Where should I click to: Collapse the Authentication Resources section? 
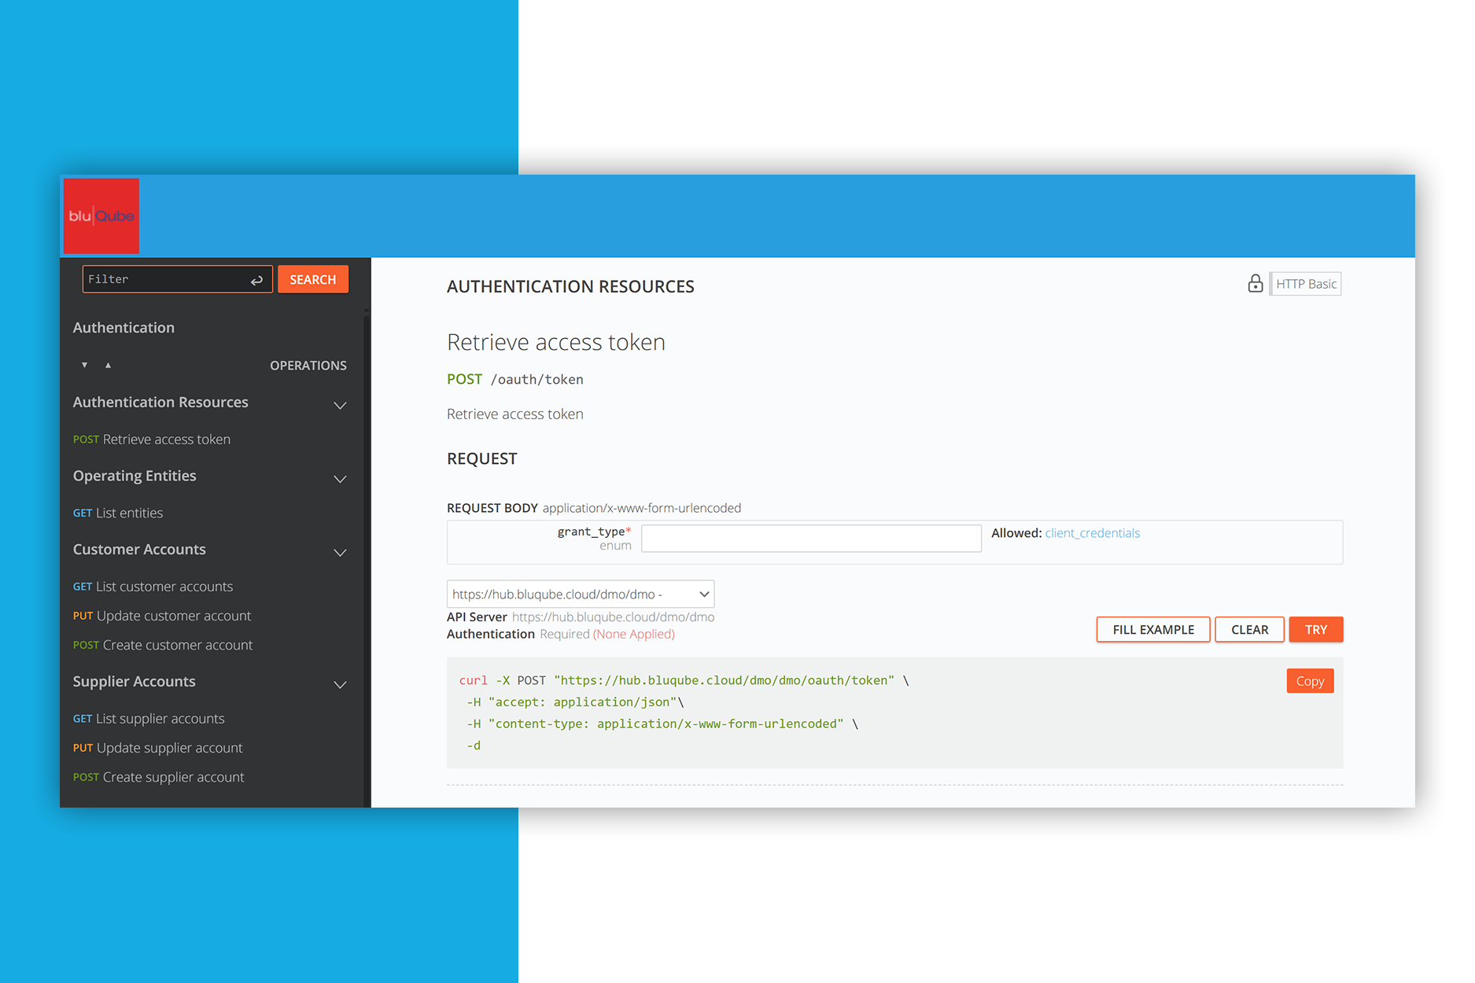coord(340,406)
